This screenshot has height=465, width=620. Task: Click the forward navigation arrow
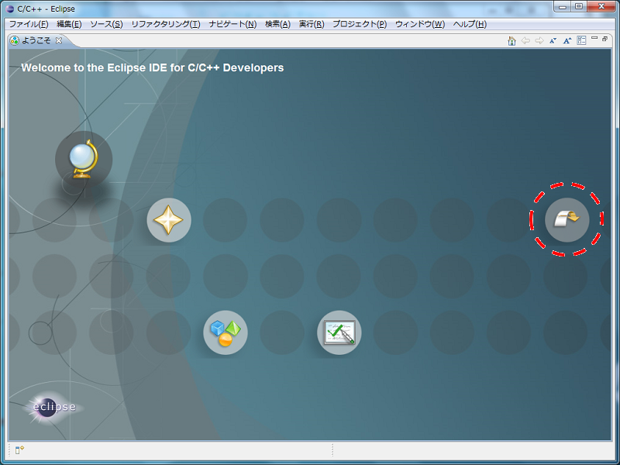click(x=539, y=41)
